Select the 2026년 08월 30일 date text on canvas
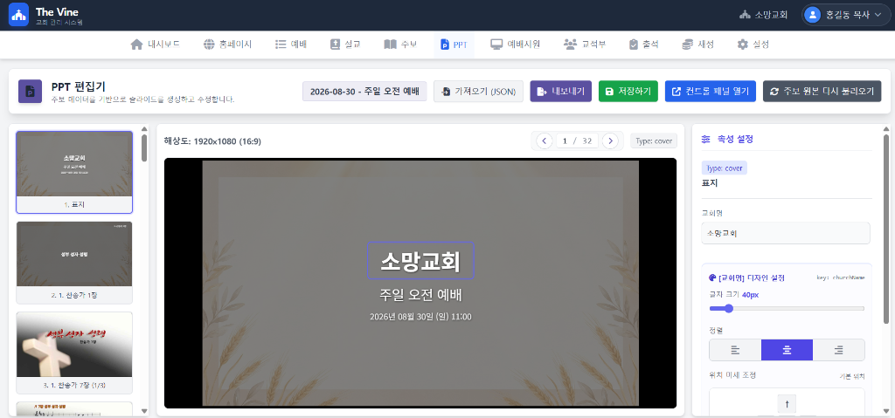895x418 pixels. tap(420, 317)
